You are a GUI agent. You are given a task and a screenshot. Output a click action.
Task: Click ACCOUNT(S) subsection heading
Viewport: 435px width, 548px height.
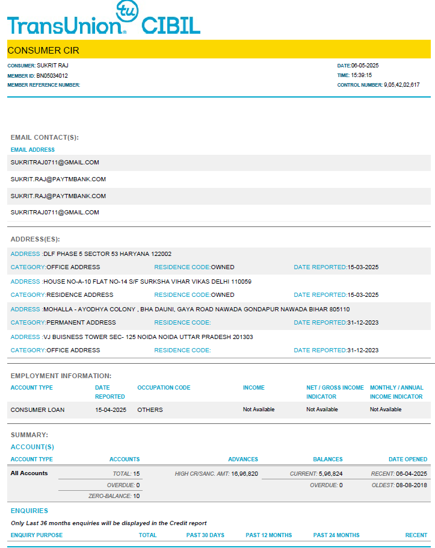(32, 447)
